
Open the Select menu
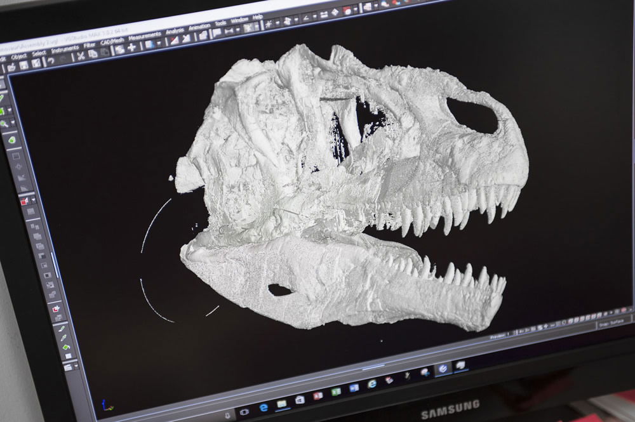coord(39,53)
